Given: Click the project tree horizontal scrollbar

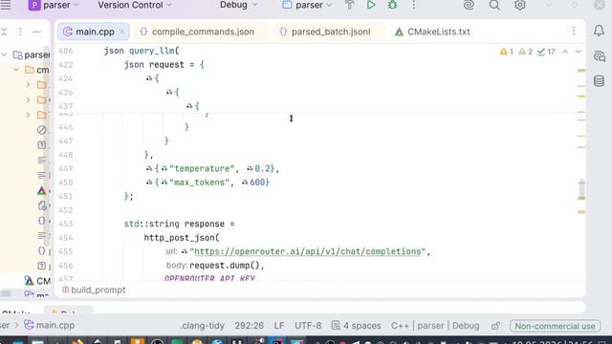Looking at the screenshot, I should point(6,293).
